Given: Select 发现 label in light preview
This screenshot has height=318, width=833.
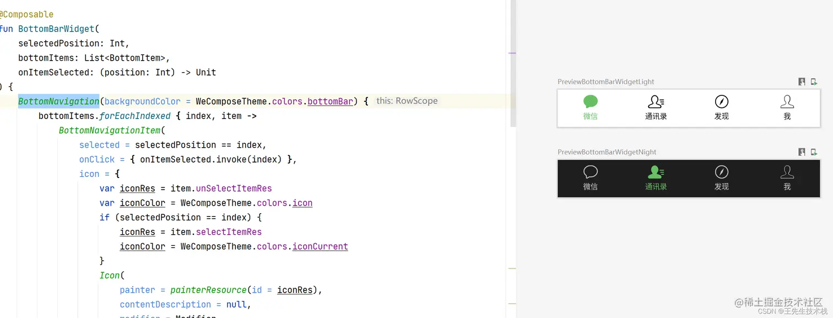Looking at the screenshot, I should point(722,116).
